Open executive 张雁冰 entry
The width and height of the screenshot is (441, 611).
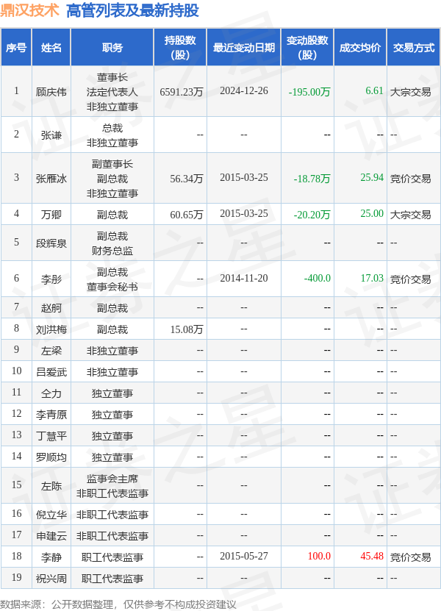click(x=51, y=179)
